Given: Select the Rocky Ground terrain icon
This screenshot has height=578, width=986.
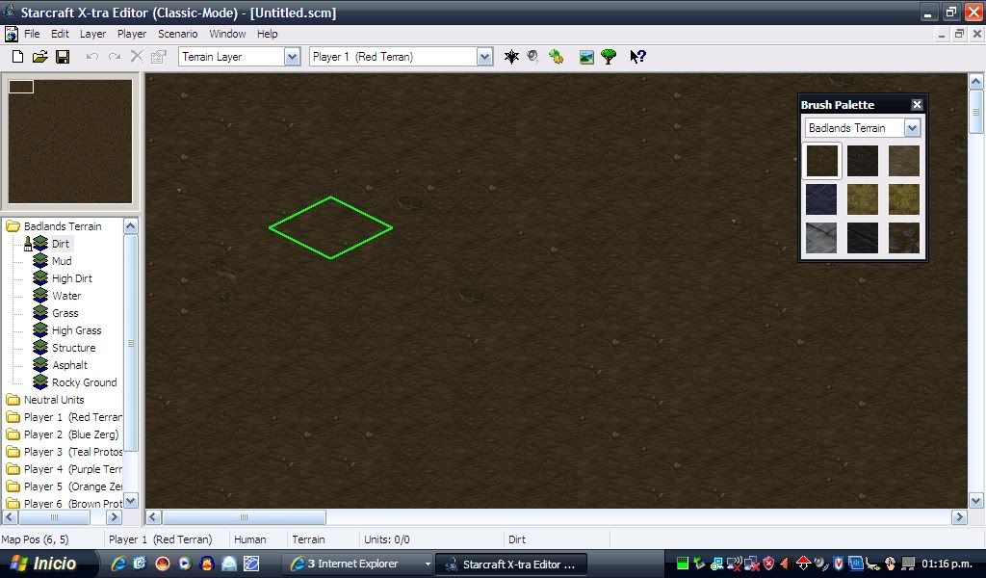Looking at the screenshot, I should [x=40, y=381].
